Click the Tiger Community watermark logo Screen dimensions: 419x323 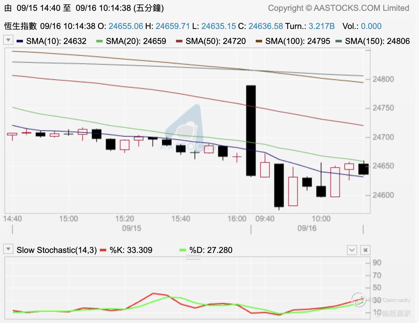[359, 300]
